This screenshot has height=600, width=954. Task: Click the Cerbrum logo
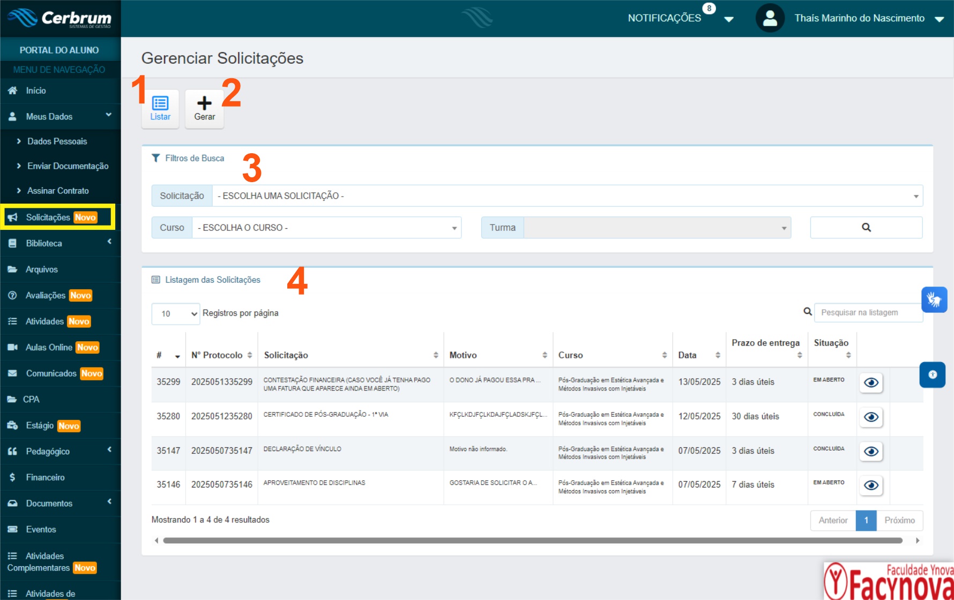[x=60, y=18]
